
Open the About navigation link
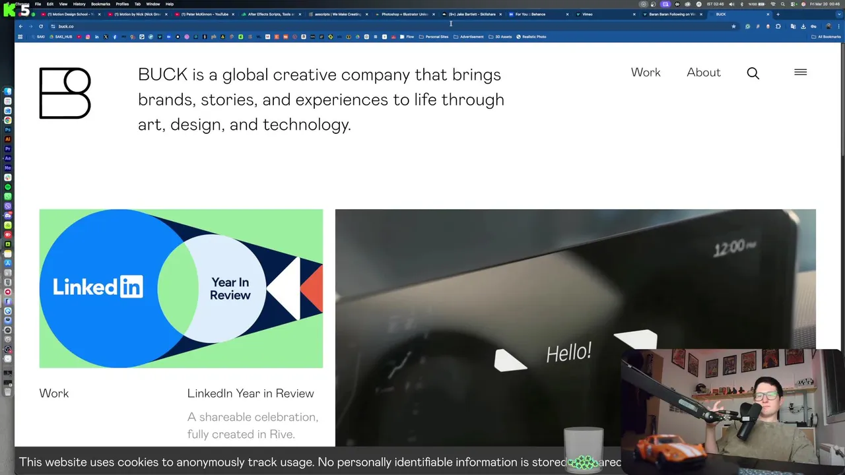[x=704, y=73]
